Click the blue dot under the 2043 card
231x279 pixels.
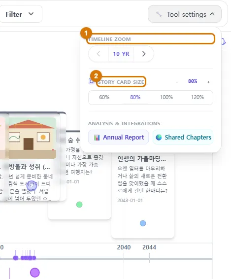(x=143, y=223)
